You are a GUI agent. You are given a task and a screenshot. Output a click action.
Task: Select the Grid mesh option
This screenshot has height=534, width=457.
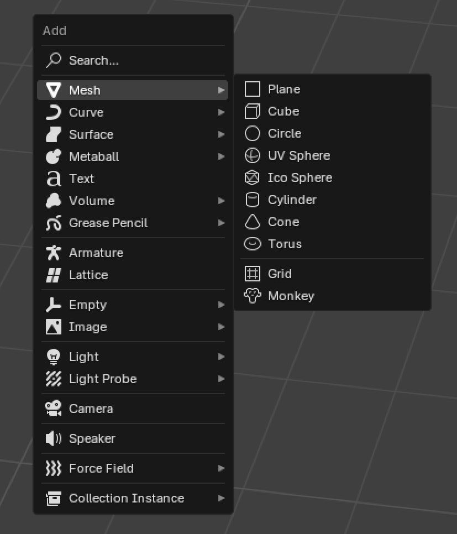point(280,274)
